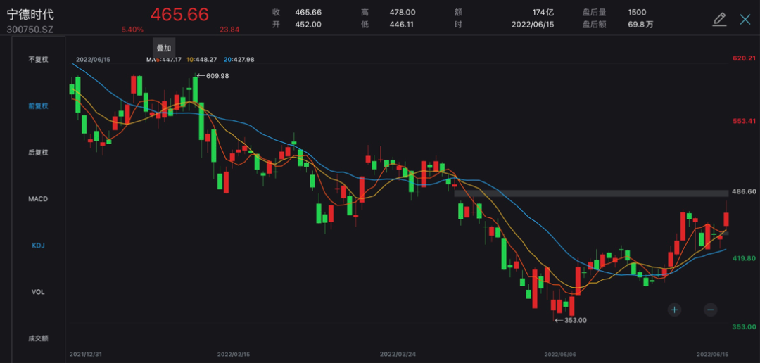Click the 2021/12/31 date axis label
The image size is (760, 363).
(x=85, y=355)
